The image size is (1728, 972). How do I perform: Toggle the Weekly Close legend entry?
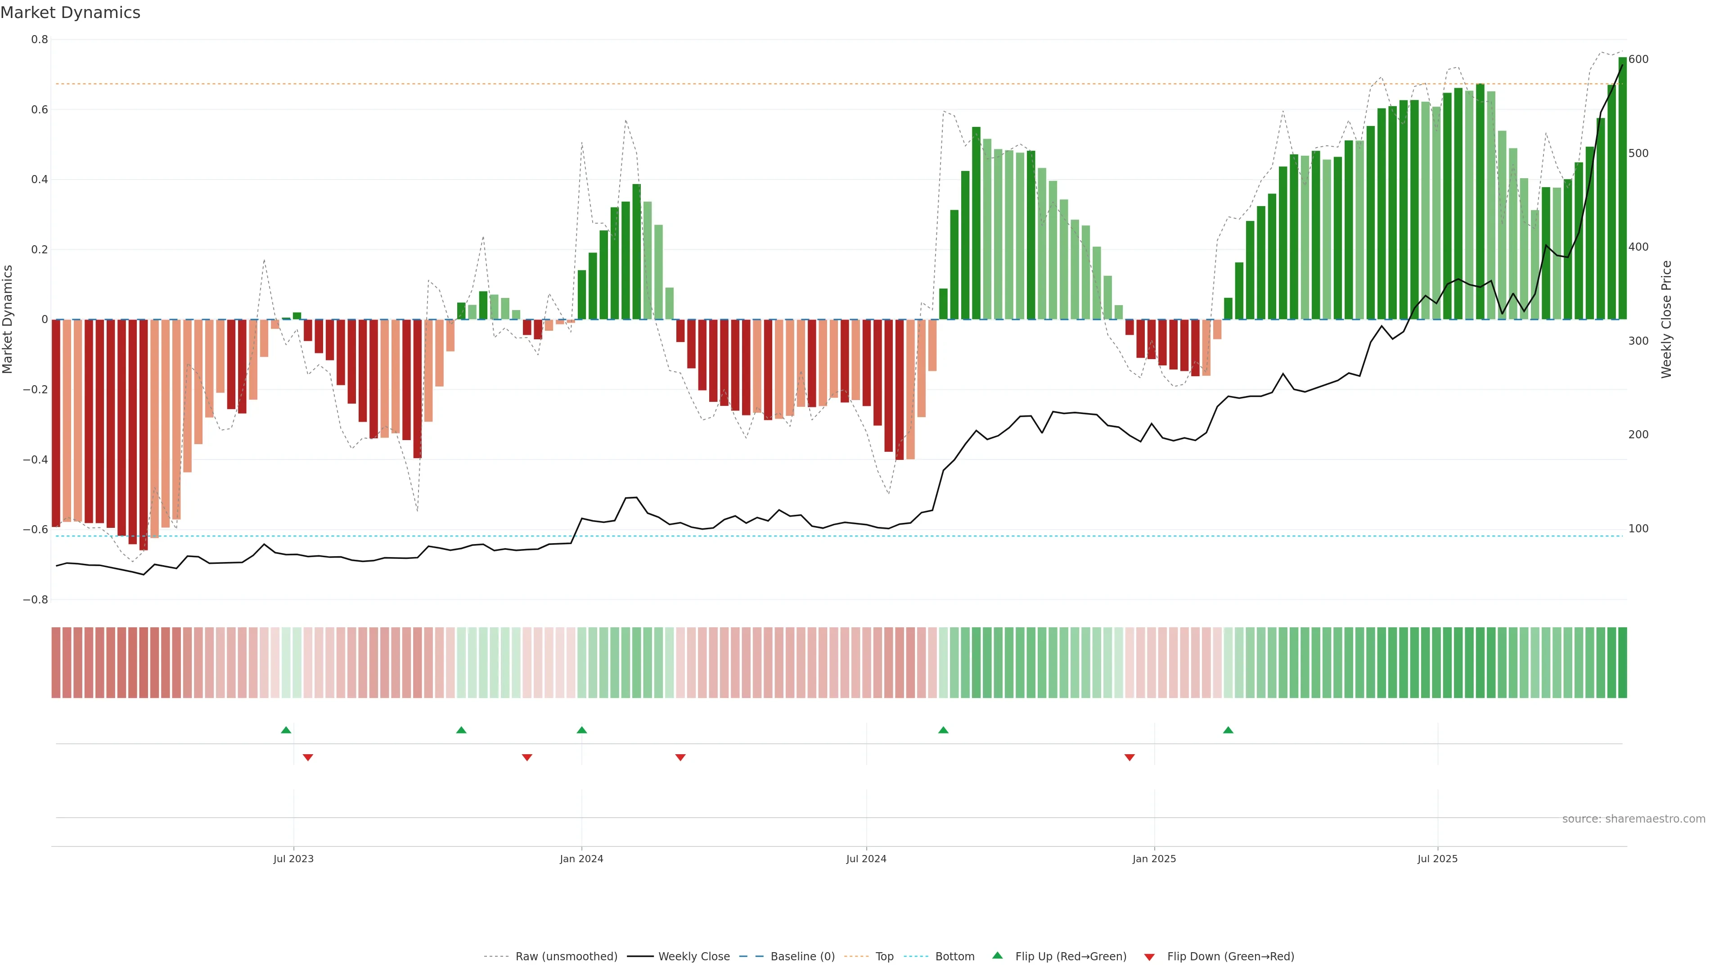click(693, 957)
